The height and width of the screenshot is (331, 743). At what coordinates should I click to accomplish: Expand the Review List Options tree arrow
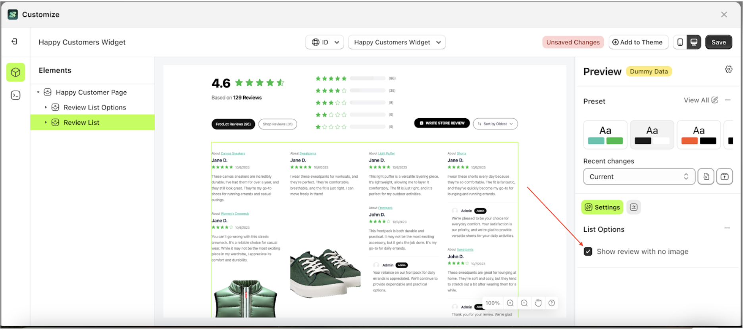tap(46, 107)
